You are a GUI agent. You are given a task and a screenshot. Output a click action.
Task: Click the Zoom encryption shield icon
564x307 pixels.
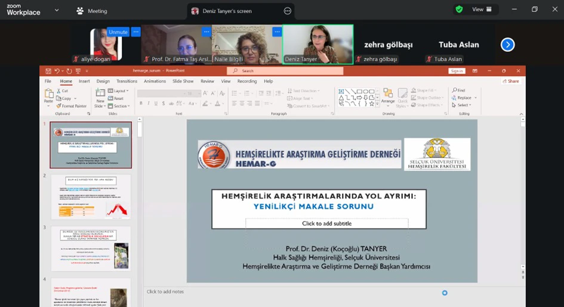point(459,10)
